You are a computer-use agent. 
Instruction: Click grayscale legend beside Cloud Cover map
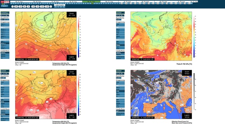point(194,91)
